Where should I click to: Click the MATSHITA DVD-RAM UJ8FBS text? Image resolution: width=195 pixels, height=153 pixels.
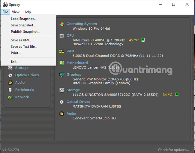coord(97,107)
